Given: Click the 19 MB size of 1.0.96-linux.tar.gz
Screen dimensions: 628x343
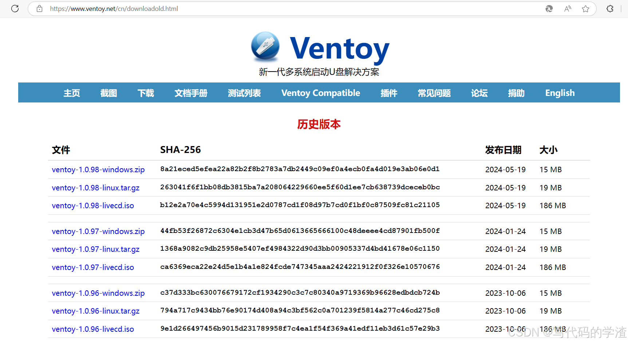Looking at the screenshot, I should tap(550, 311).
